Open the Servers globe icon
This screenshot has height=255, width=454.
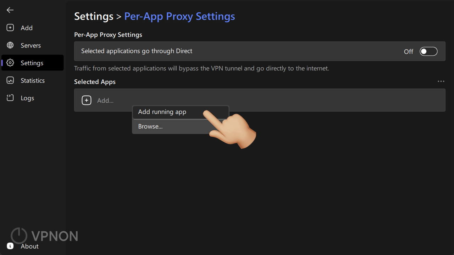point(10,45)
